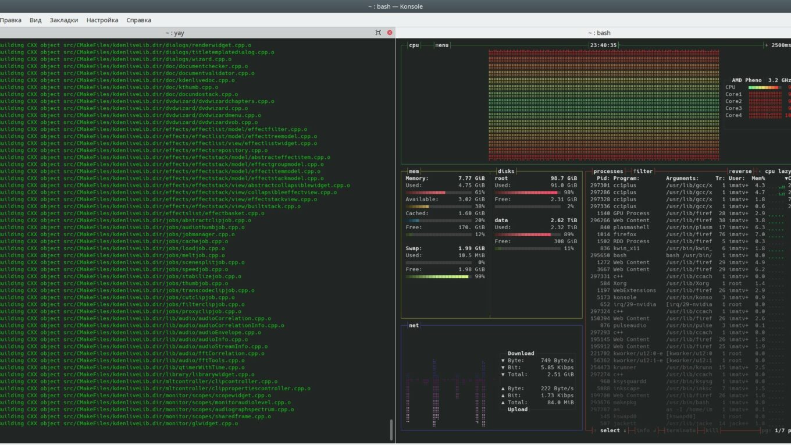Close the yay split view pane
791x445 pixels.
click(390, 33)
